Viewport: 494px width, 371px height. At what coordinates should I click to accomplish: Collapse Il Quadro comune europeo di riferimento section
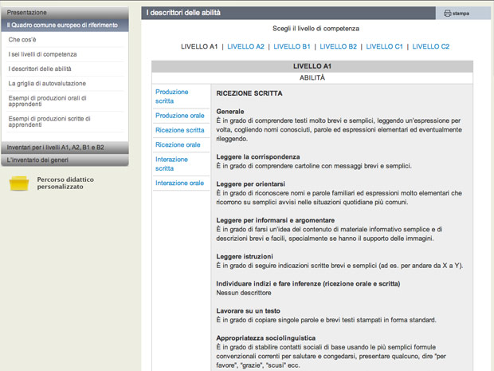click(65, 26)
